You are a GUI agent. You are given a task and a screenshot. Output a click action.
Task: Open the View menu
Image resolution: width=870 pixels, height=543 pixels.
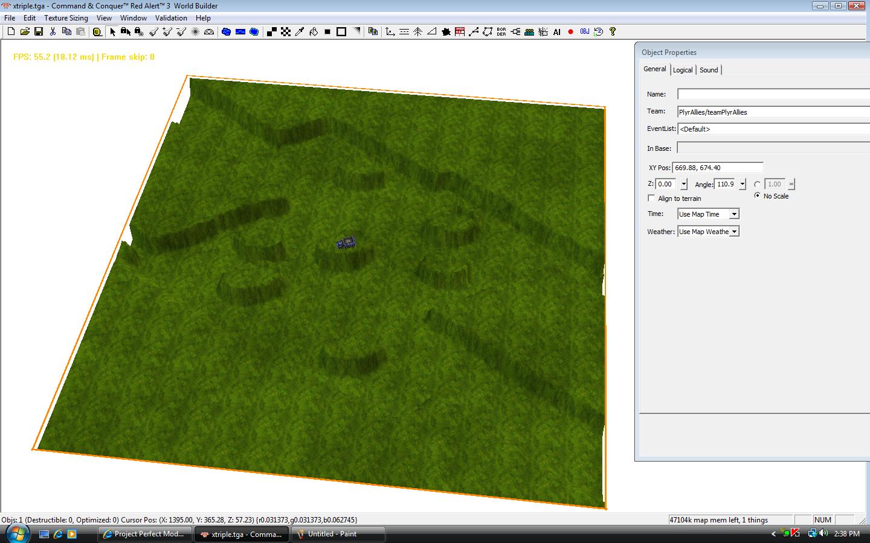click(104, 18)
